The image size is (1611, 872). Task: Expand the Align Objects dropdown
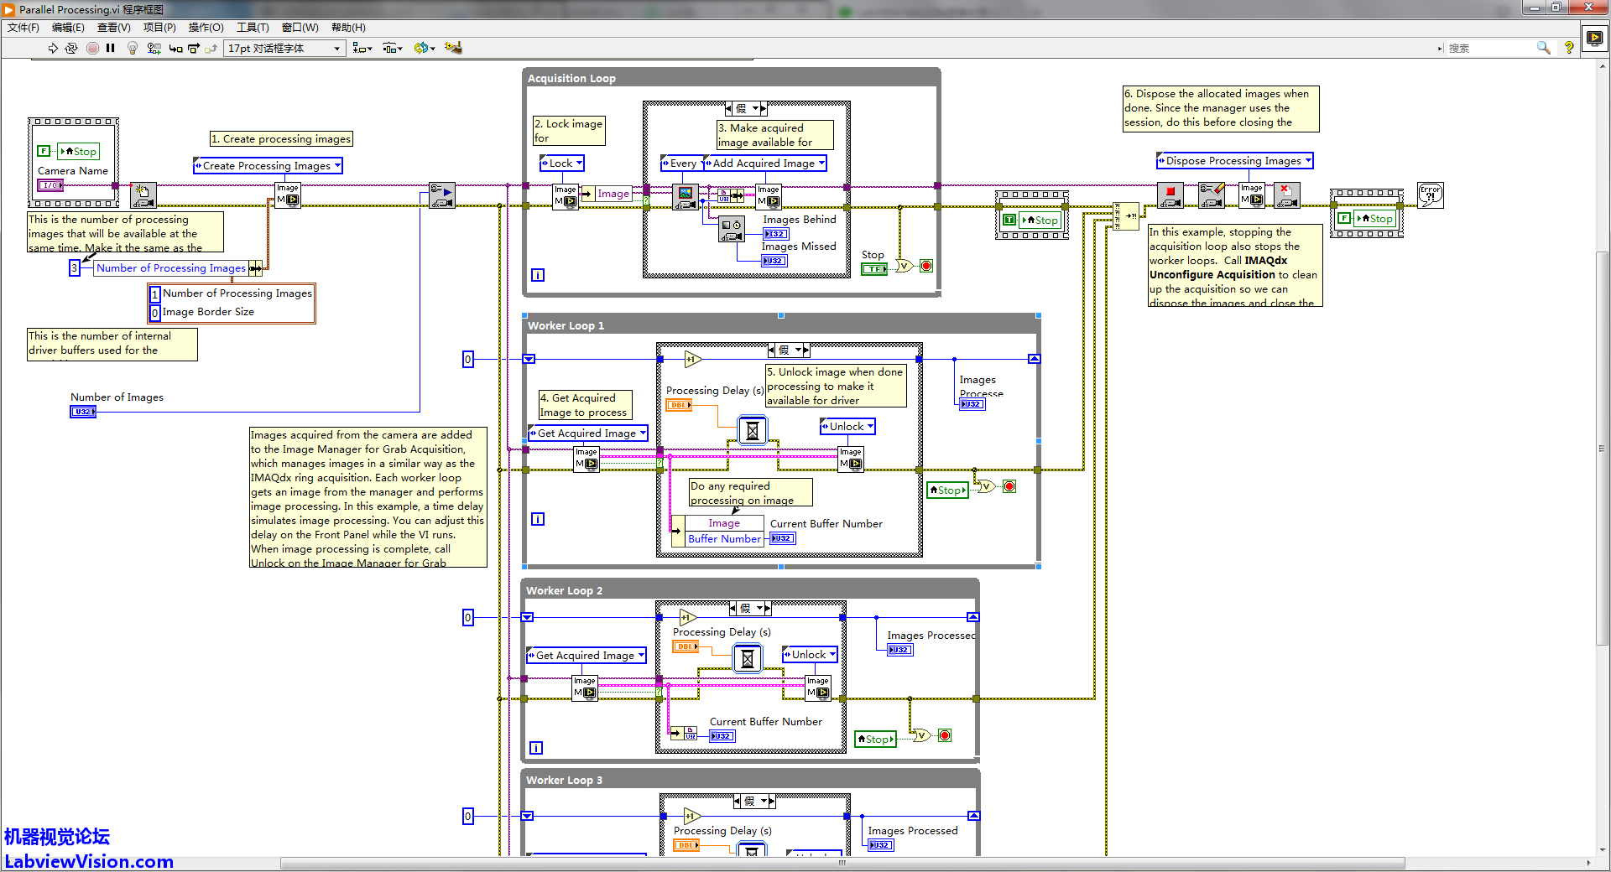tap(362, 48)
